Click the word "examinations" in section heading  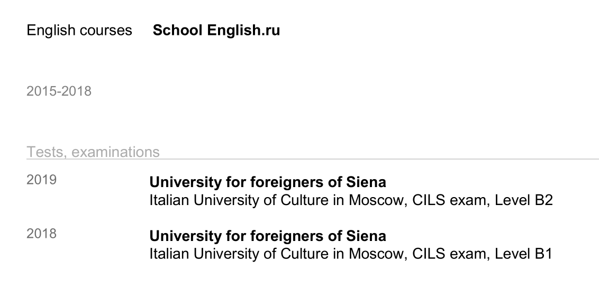click(115, 152)
